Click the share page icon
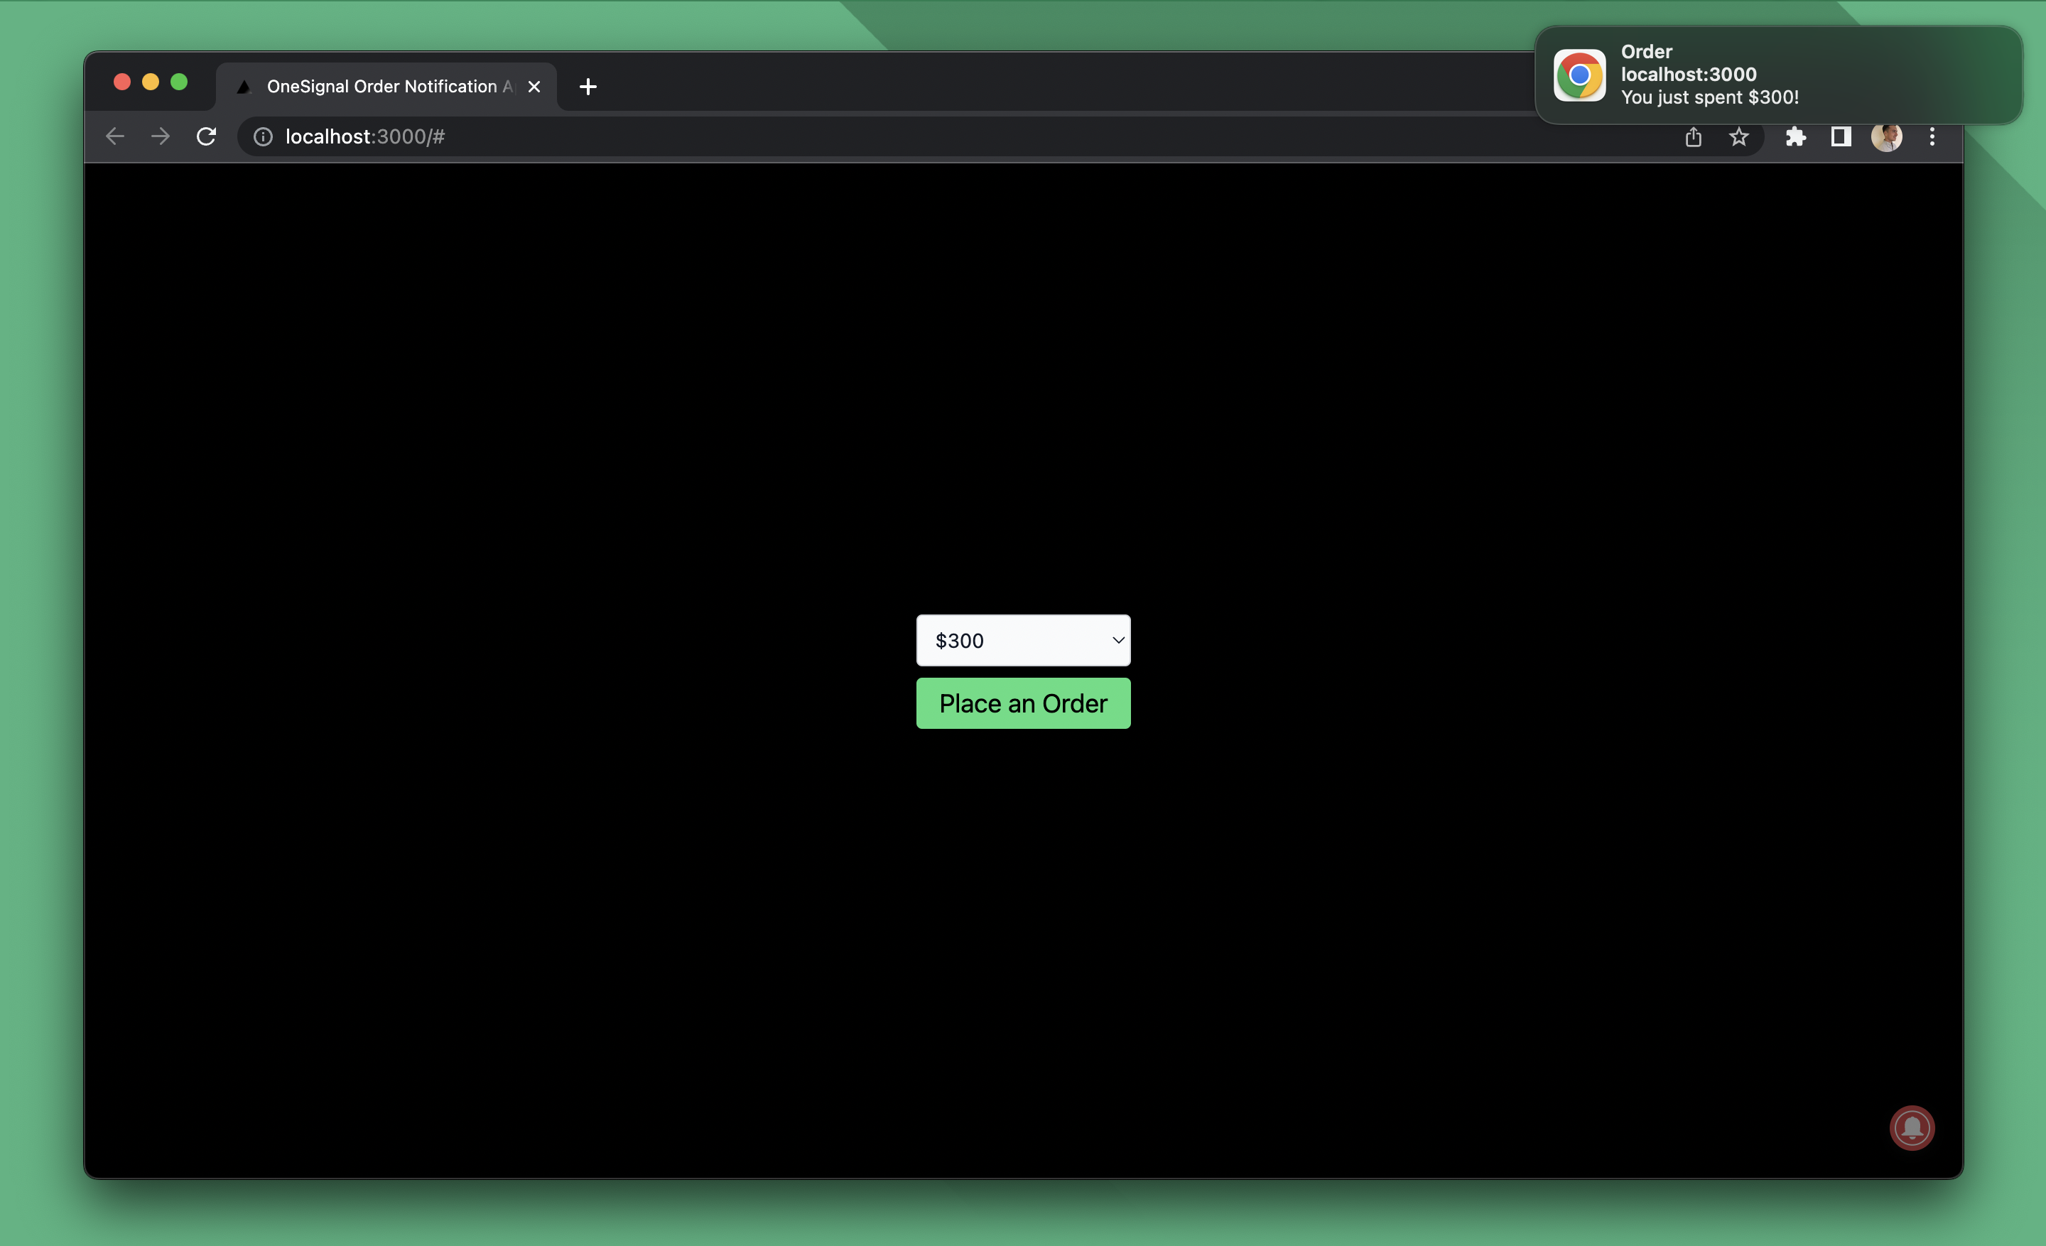Image resolution: width=2046 pixels, height=1246 pixels. 1693,137
